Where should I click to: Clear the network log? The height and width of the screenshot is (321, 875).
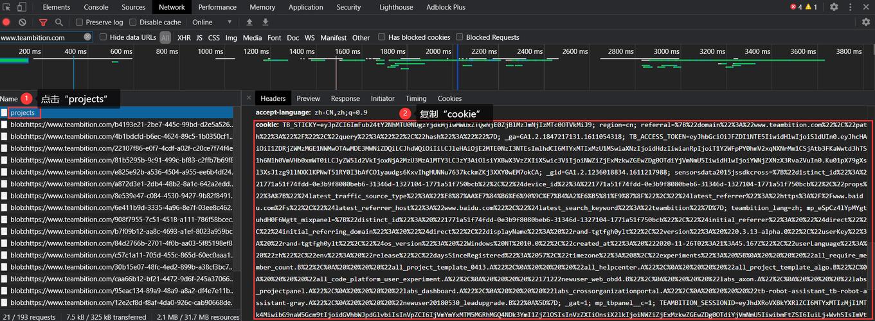(23, 22)
